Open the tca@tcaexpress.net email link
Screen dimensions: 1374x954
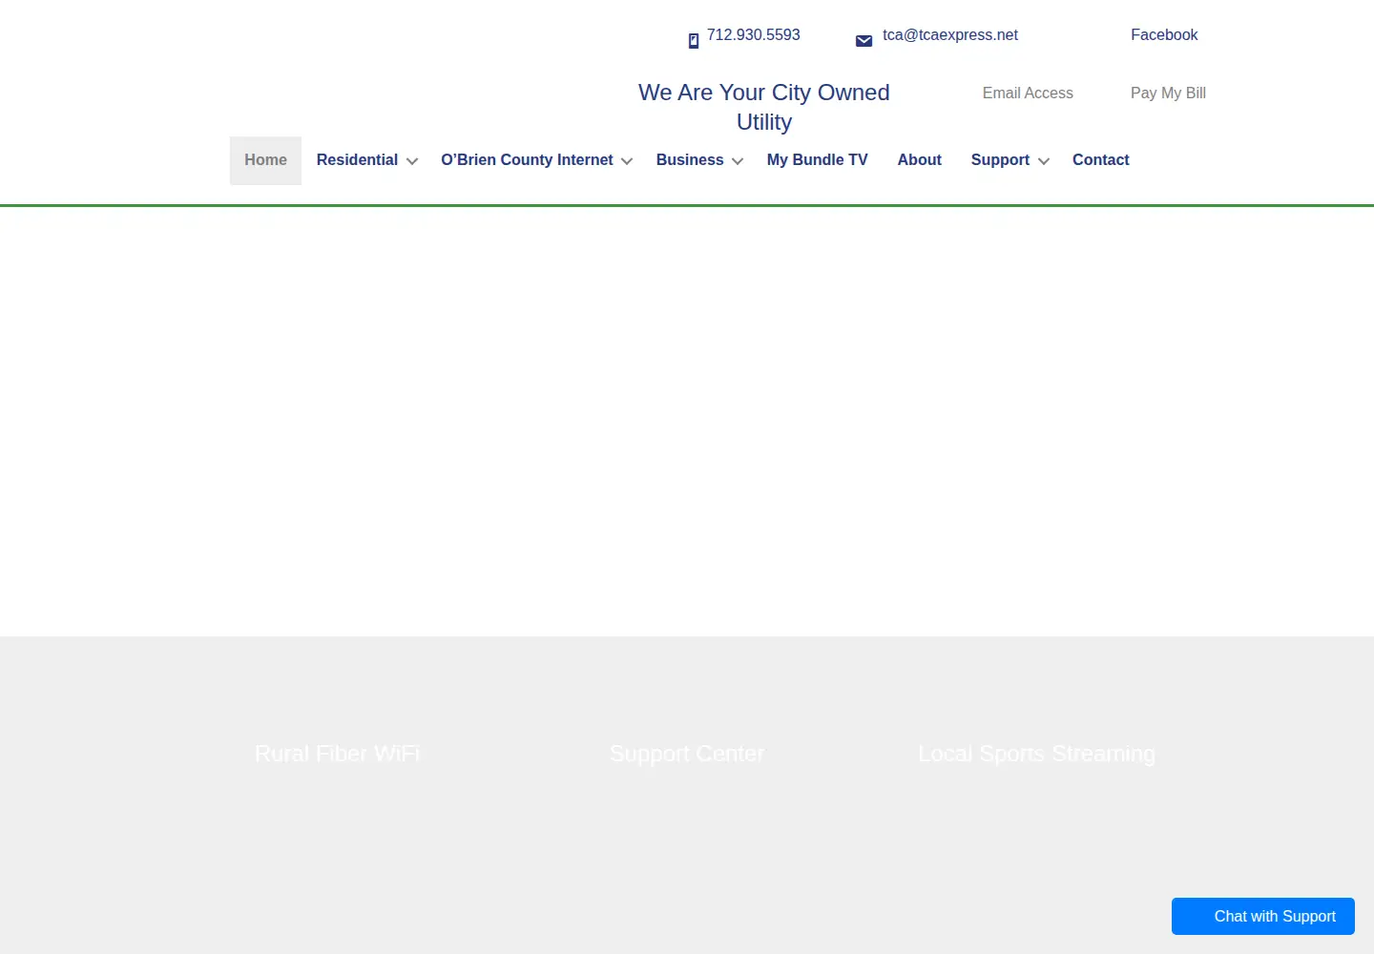point(949,35)
